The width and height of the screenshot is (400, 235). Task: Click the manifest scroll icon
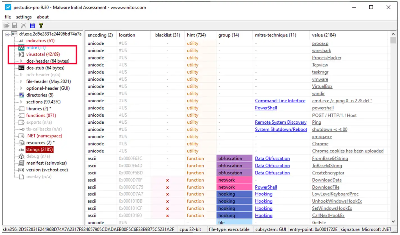point(21,163)
